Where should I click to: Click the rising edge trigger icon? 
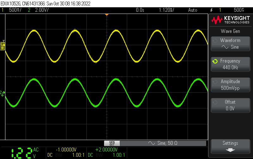click(x=212, y=10)
